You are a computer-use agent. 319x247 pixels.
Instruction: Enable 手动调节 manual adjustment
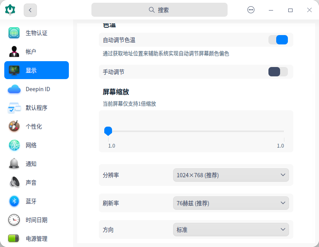[278, 72]
